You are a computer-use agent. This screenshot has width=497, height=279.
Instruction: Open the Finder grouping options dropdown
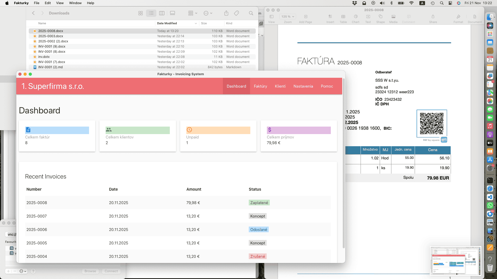[x=193, y=13]
